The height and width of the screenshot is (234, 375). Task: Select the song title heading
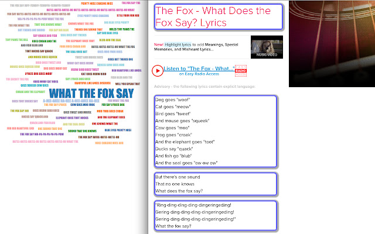click(213, 17)
